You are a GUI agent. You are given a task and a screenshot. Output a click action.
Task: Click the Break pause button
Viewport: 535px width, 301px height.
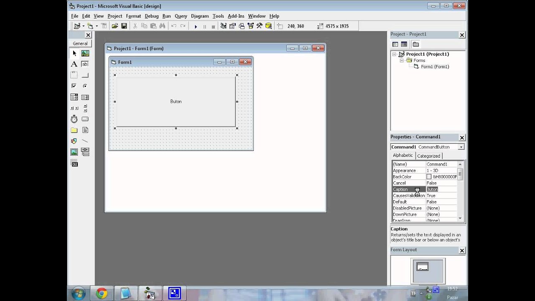tap(204, 26)
